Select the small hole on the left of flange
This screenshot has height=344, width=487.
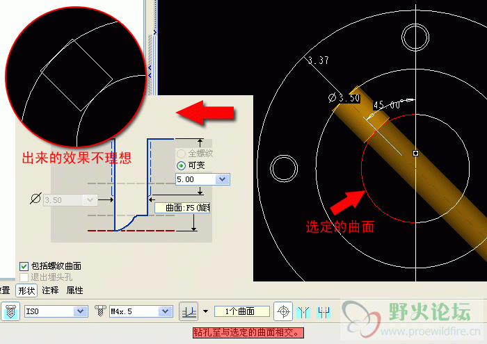click(284, 168)
